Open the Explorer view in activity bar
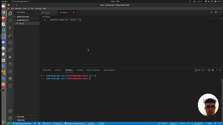The width and height of the screenshot is (223, 125). pos(10,14)
